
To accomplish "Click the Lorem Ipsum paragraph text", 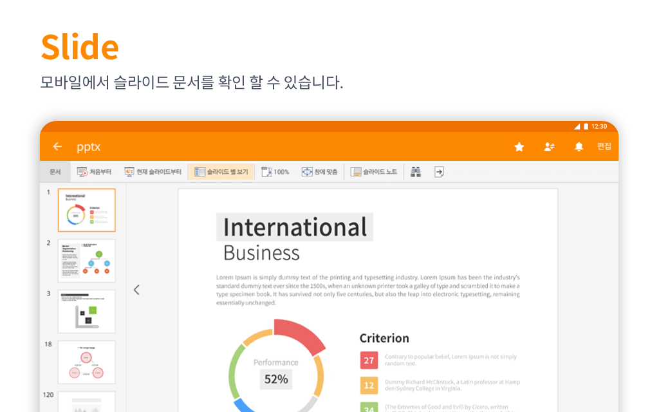I will (368, 290).
